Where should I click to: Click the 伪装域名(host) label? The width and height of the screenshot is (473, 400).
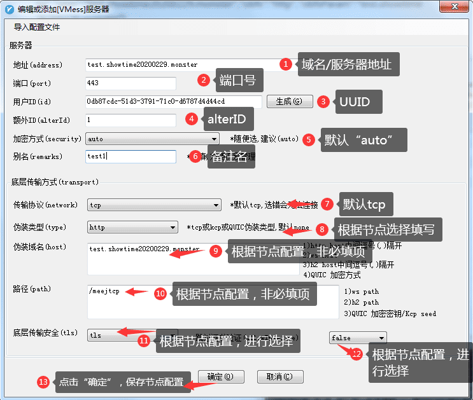(x=39, y=247)
